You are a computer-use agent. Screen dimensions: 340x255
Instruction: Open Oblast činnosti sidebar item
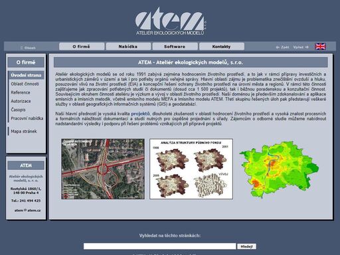point(25,84)
